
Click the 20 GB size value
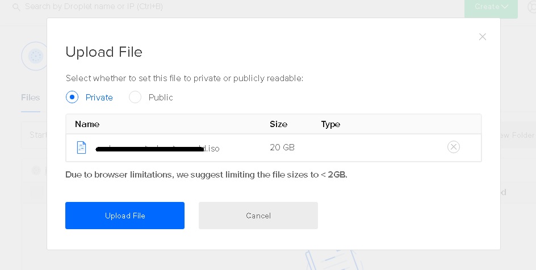[x=282, y=147]
